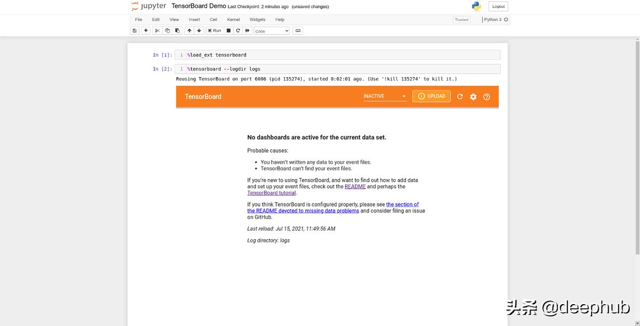Interrupt the kernel with stop icon

229,31
